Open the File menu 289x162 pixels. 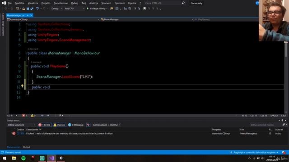[10, 3]
